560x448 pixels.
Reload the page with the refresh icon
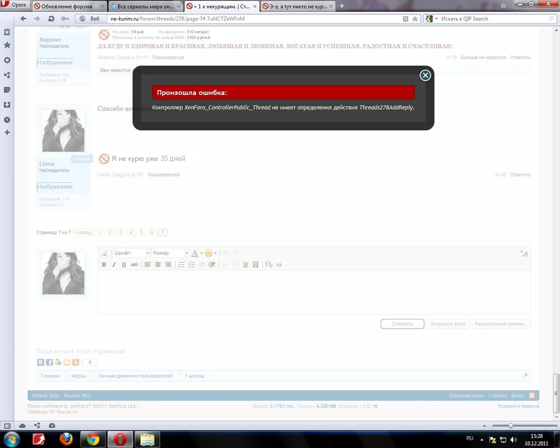(51, 19)
